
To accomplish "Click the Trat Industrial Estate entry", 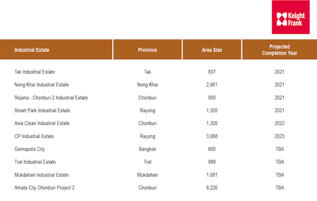I will pyautogui.click(x=35, y=162).
